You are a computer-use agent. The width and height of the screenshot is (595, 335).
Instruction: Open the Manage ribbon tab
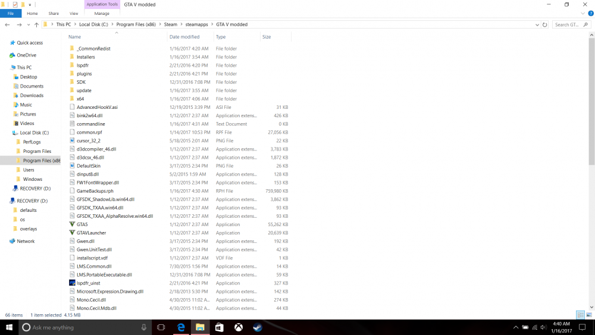pyautogui.click(x=102, y=13)
